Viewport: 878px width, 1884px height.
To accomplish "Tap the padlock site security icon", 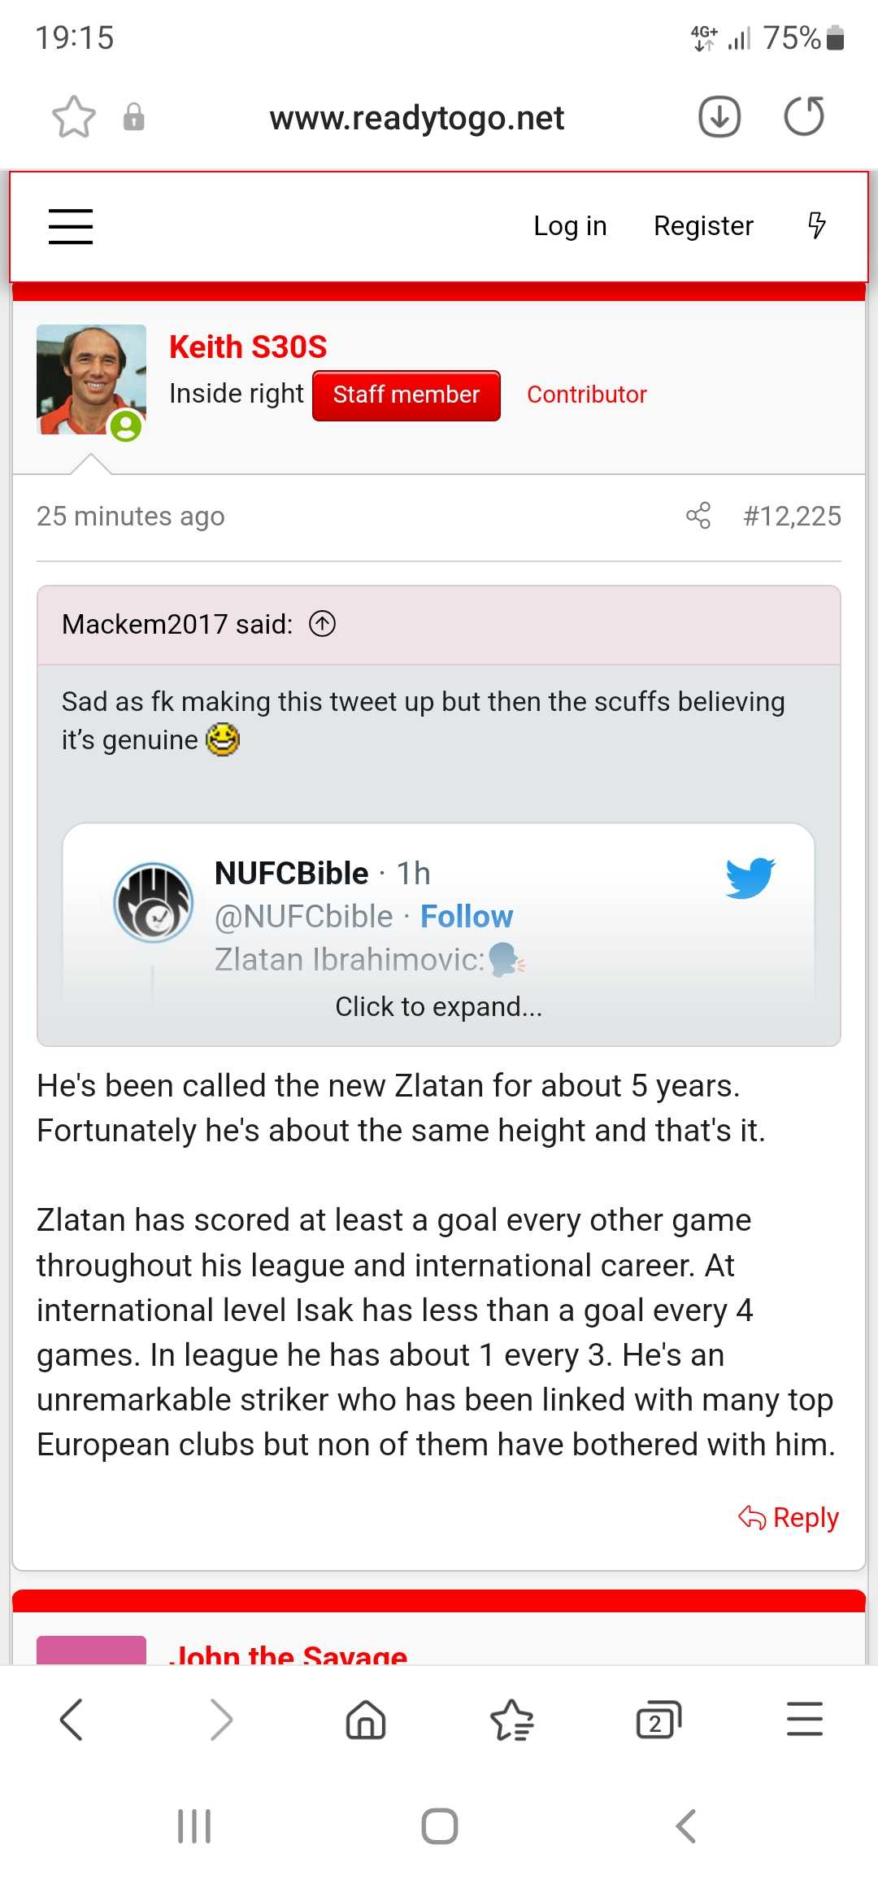I will pyautogui.click(x=134, y=117).
